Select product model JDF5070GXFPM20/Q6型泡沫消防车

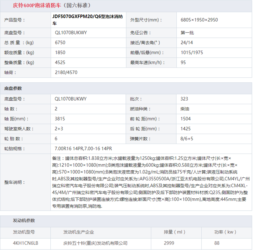[88, 20]
